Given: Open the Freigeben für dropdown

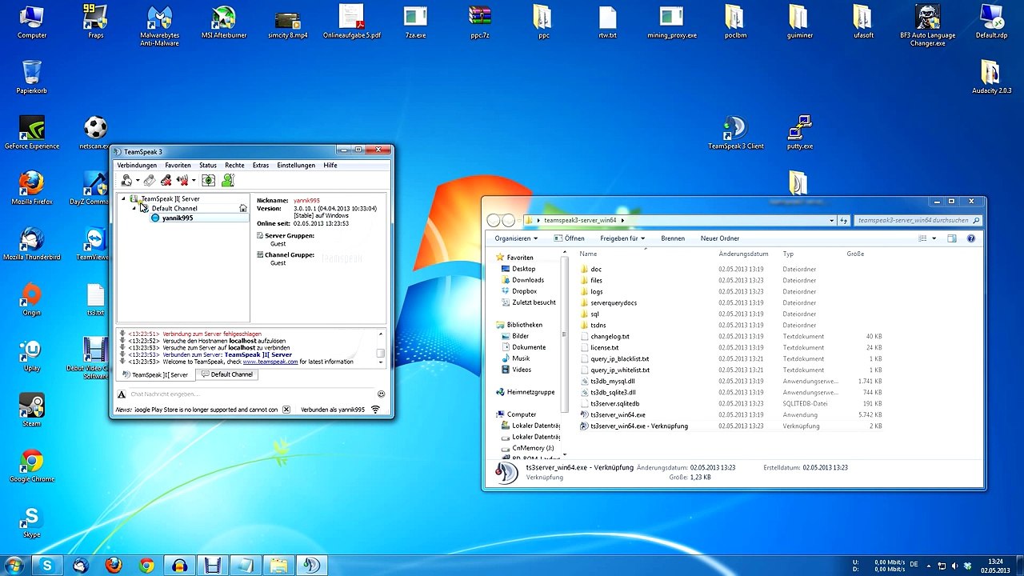Looking at the screenshot, I should pos(622,238).
